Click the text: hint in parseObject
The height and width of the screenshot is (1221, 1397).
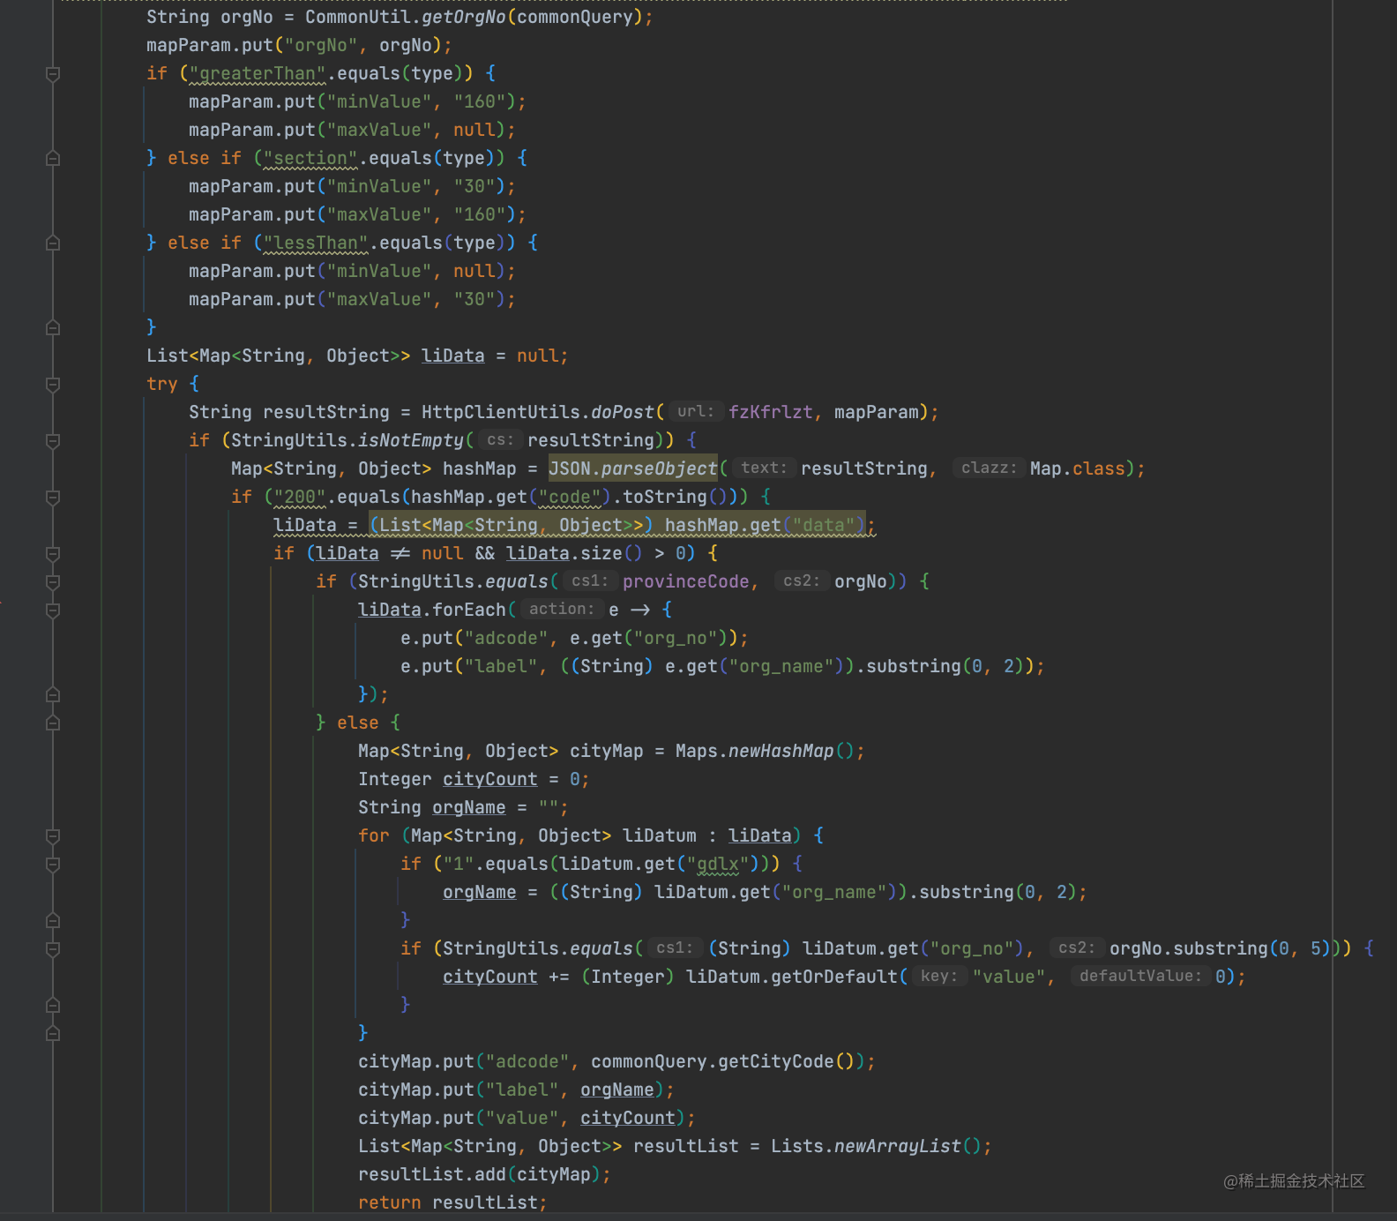click(763, 468)
